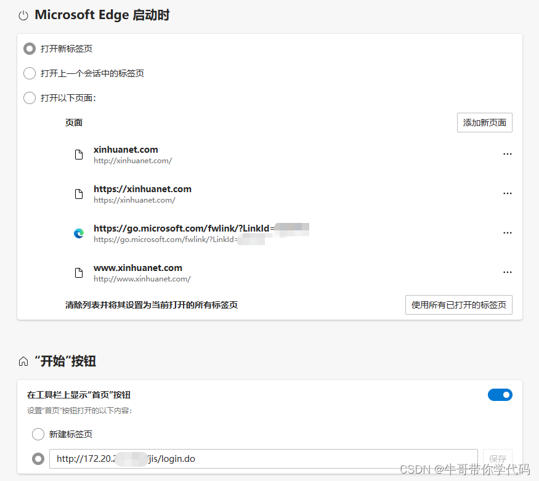Click the page icon beside the https://xinhuanet.com entry
This screenshot has width=539, height=481.
tap(79, 194)
